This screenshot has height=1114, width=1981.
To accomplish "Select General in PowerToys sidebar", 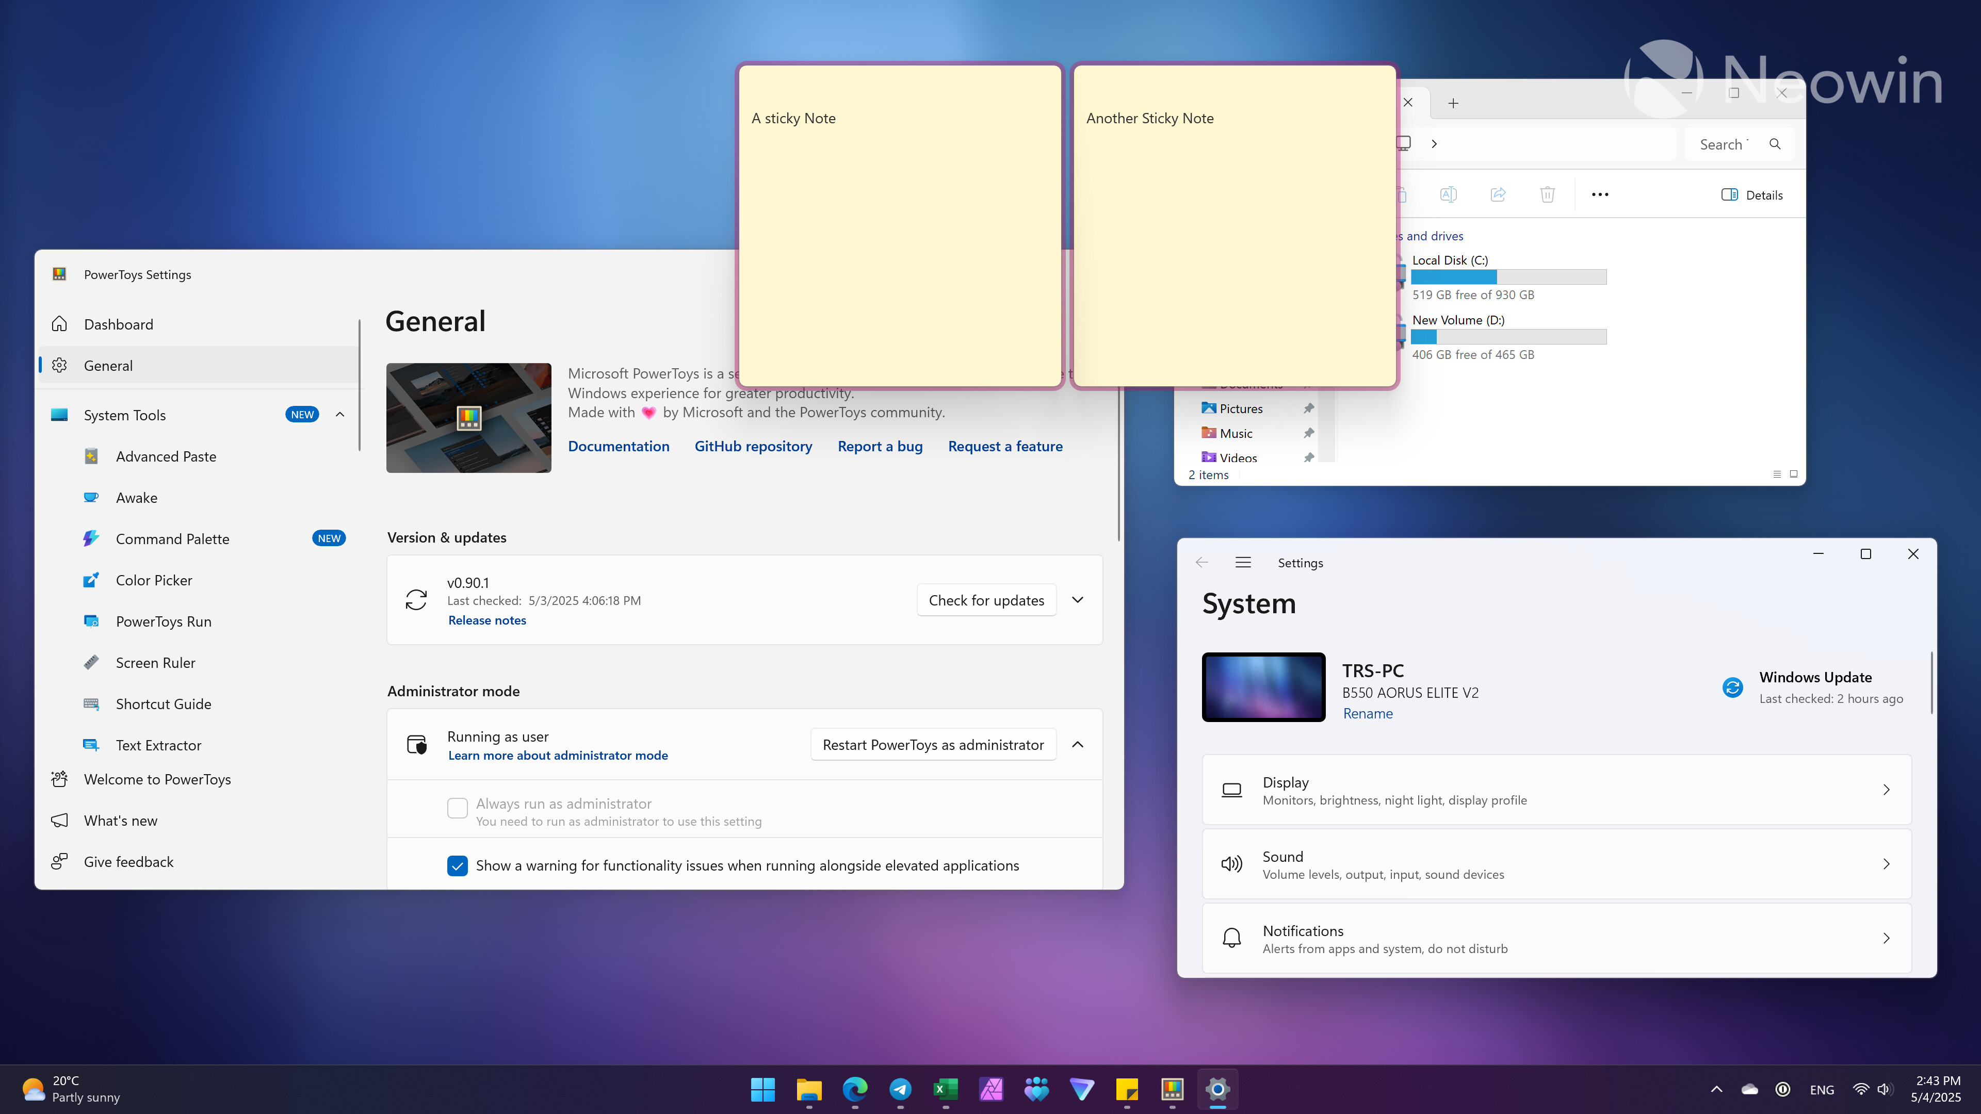I will coord(199,365).
